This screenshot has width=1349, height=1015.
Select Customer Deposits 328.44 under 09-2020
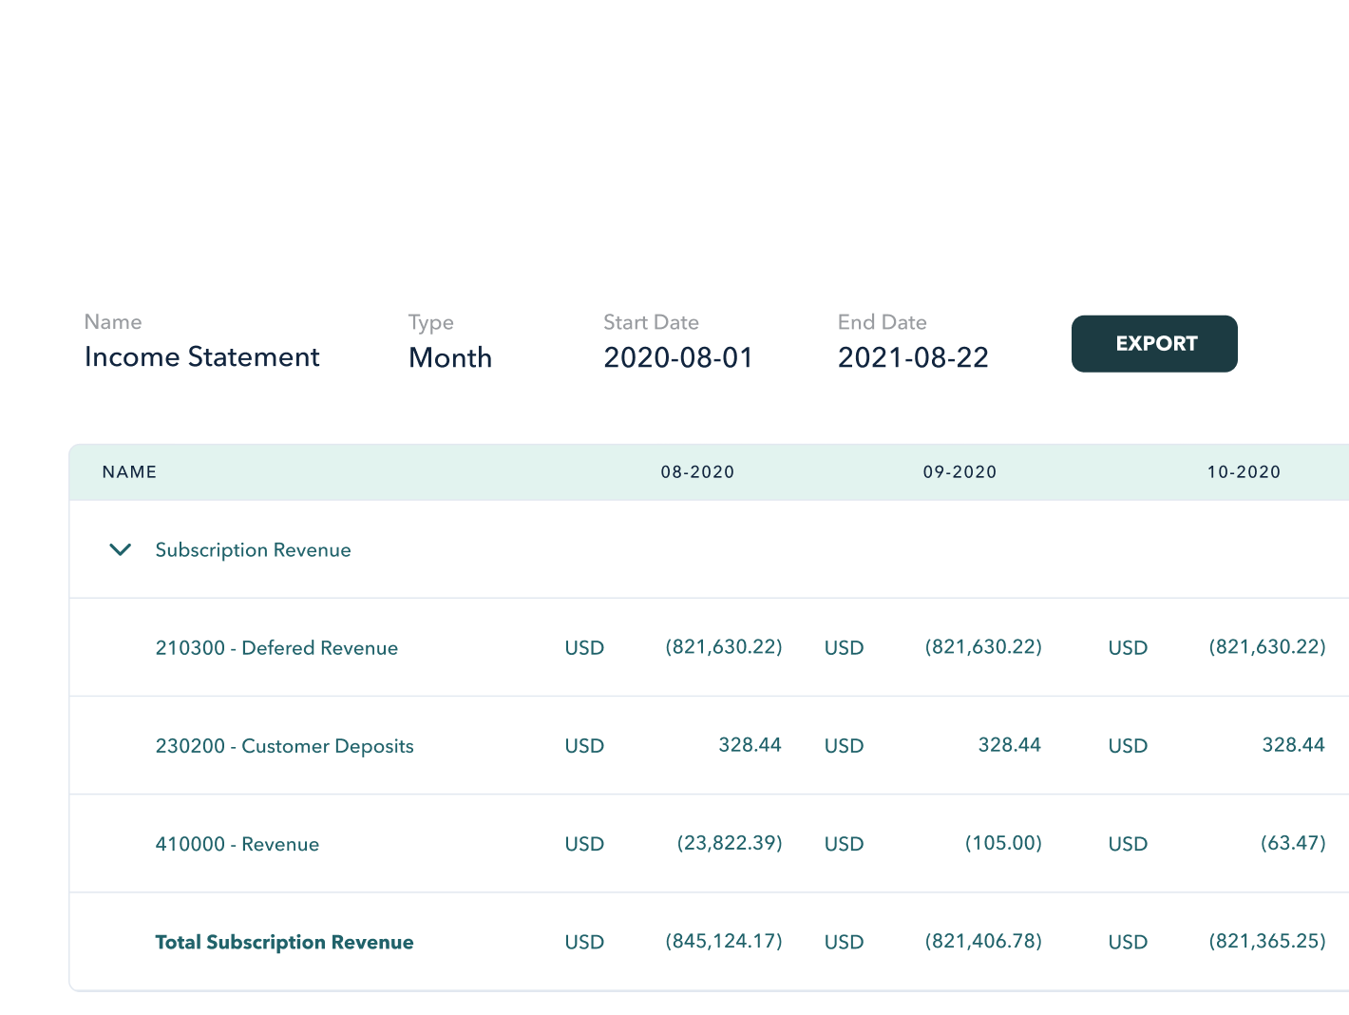coord(1009,745)
